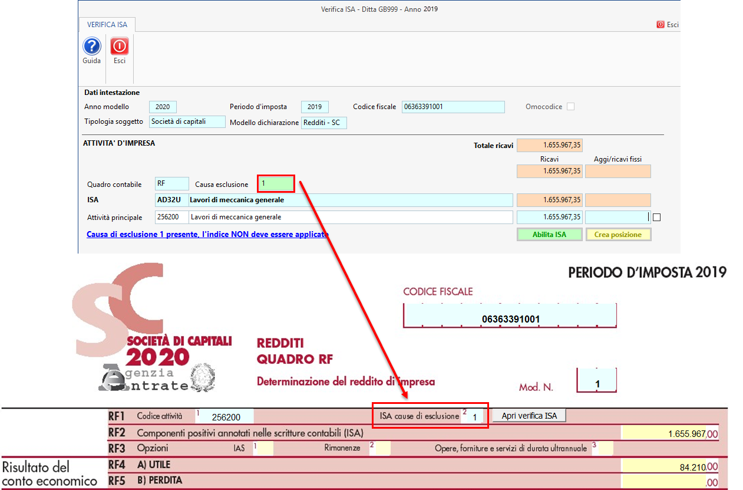Focus the Codice fiscale field in header
The width and height of the screenshot is (743, 490).
click(453, 107)
